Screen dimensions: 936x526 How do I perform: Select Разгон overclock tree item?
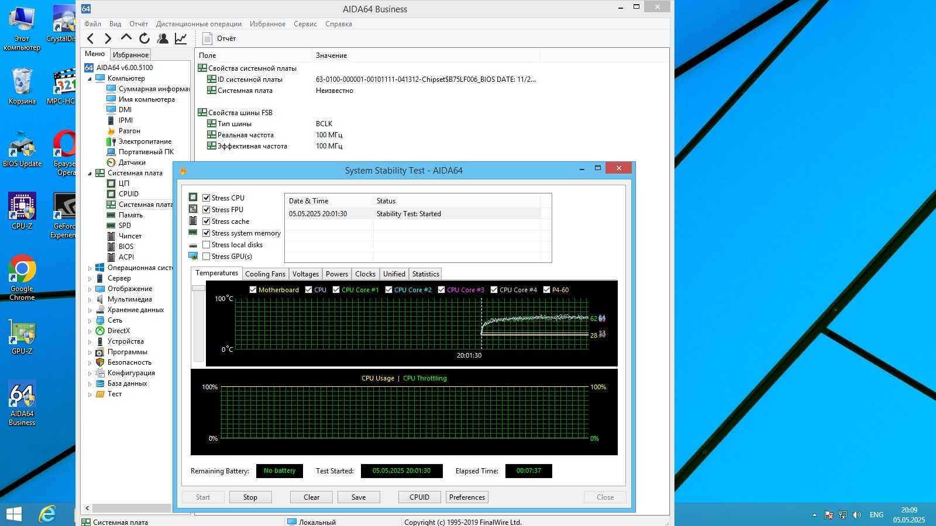129,131
